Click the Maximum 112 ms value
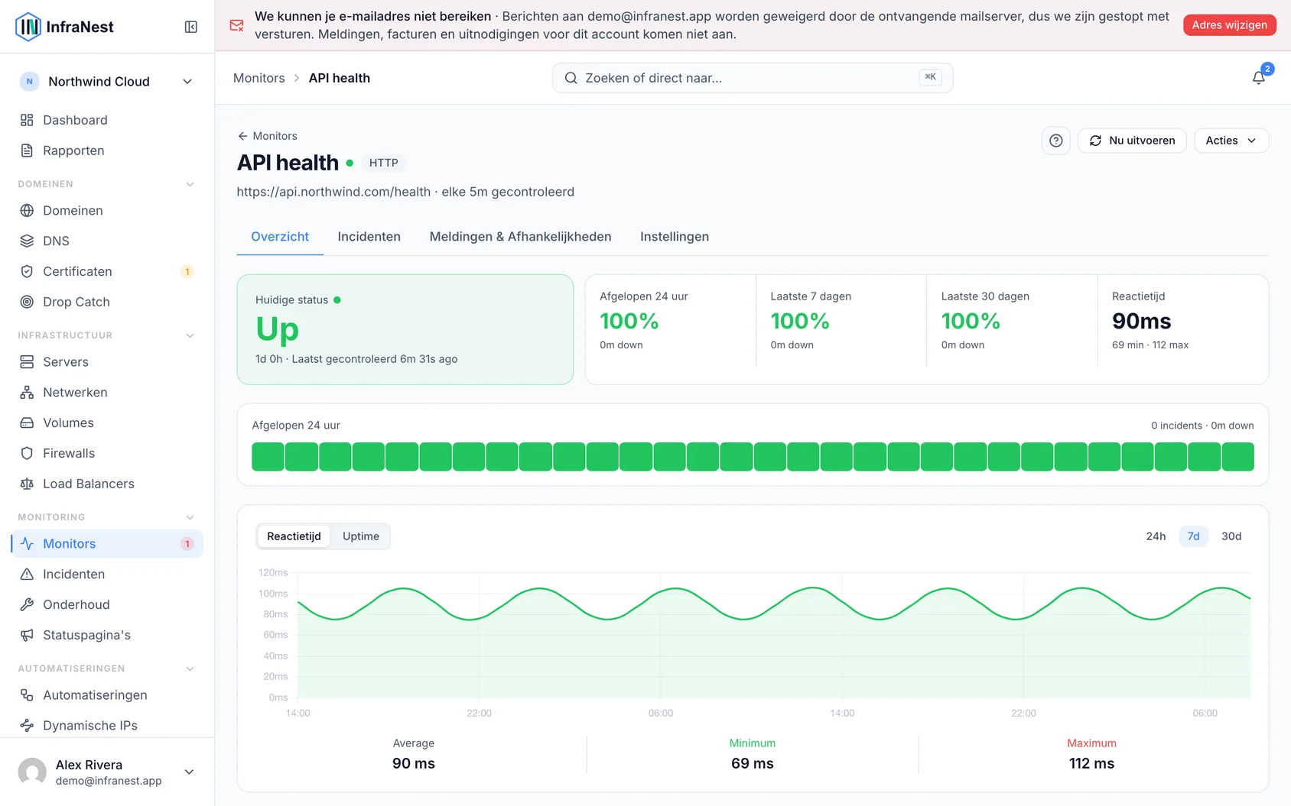 point(1091,763)
